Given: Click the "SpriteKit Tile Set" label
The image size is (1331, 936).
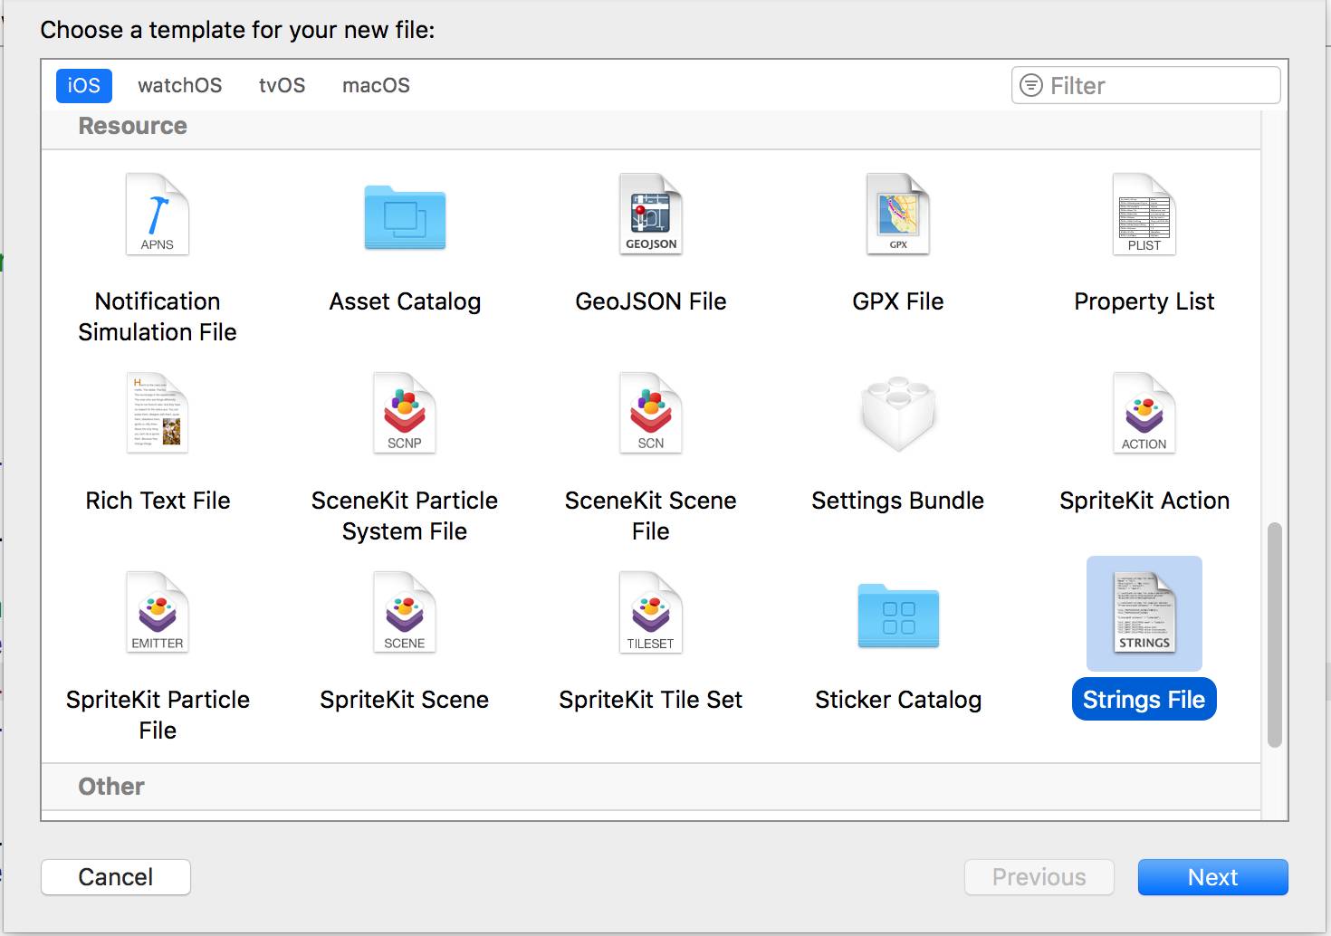Looking at the screenshot, I should 651,700.
